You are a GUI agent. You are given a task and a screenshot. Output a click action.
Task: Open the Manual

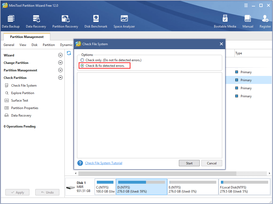(248, 22)
